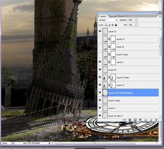This screenshot has width=164, height=149.
Task: Hide Layer 29 with its eye icon
Action: [x=100, y=70]
